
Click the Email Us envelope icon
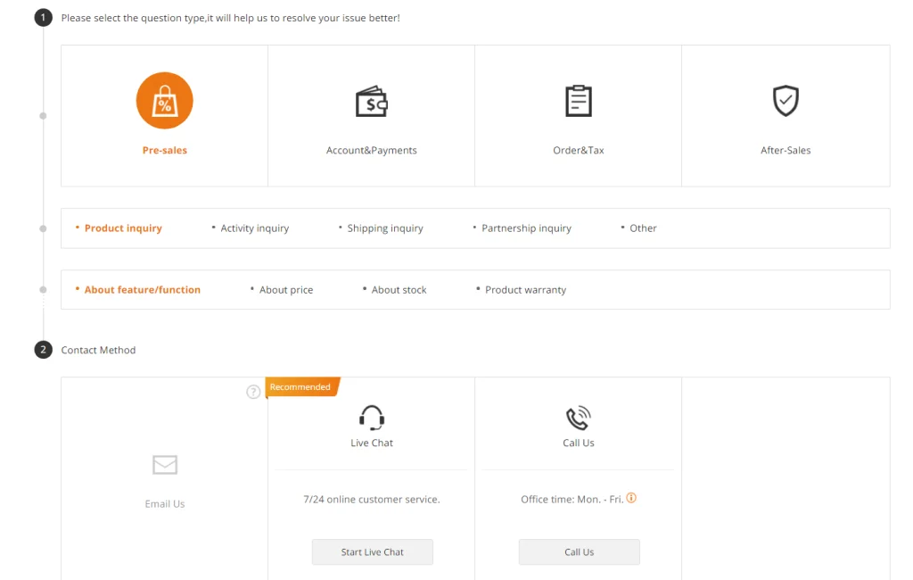(x=165, y=465)
